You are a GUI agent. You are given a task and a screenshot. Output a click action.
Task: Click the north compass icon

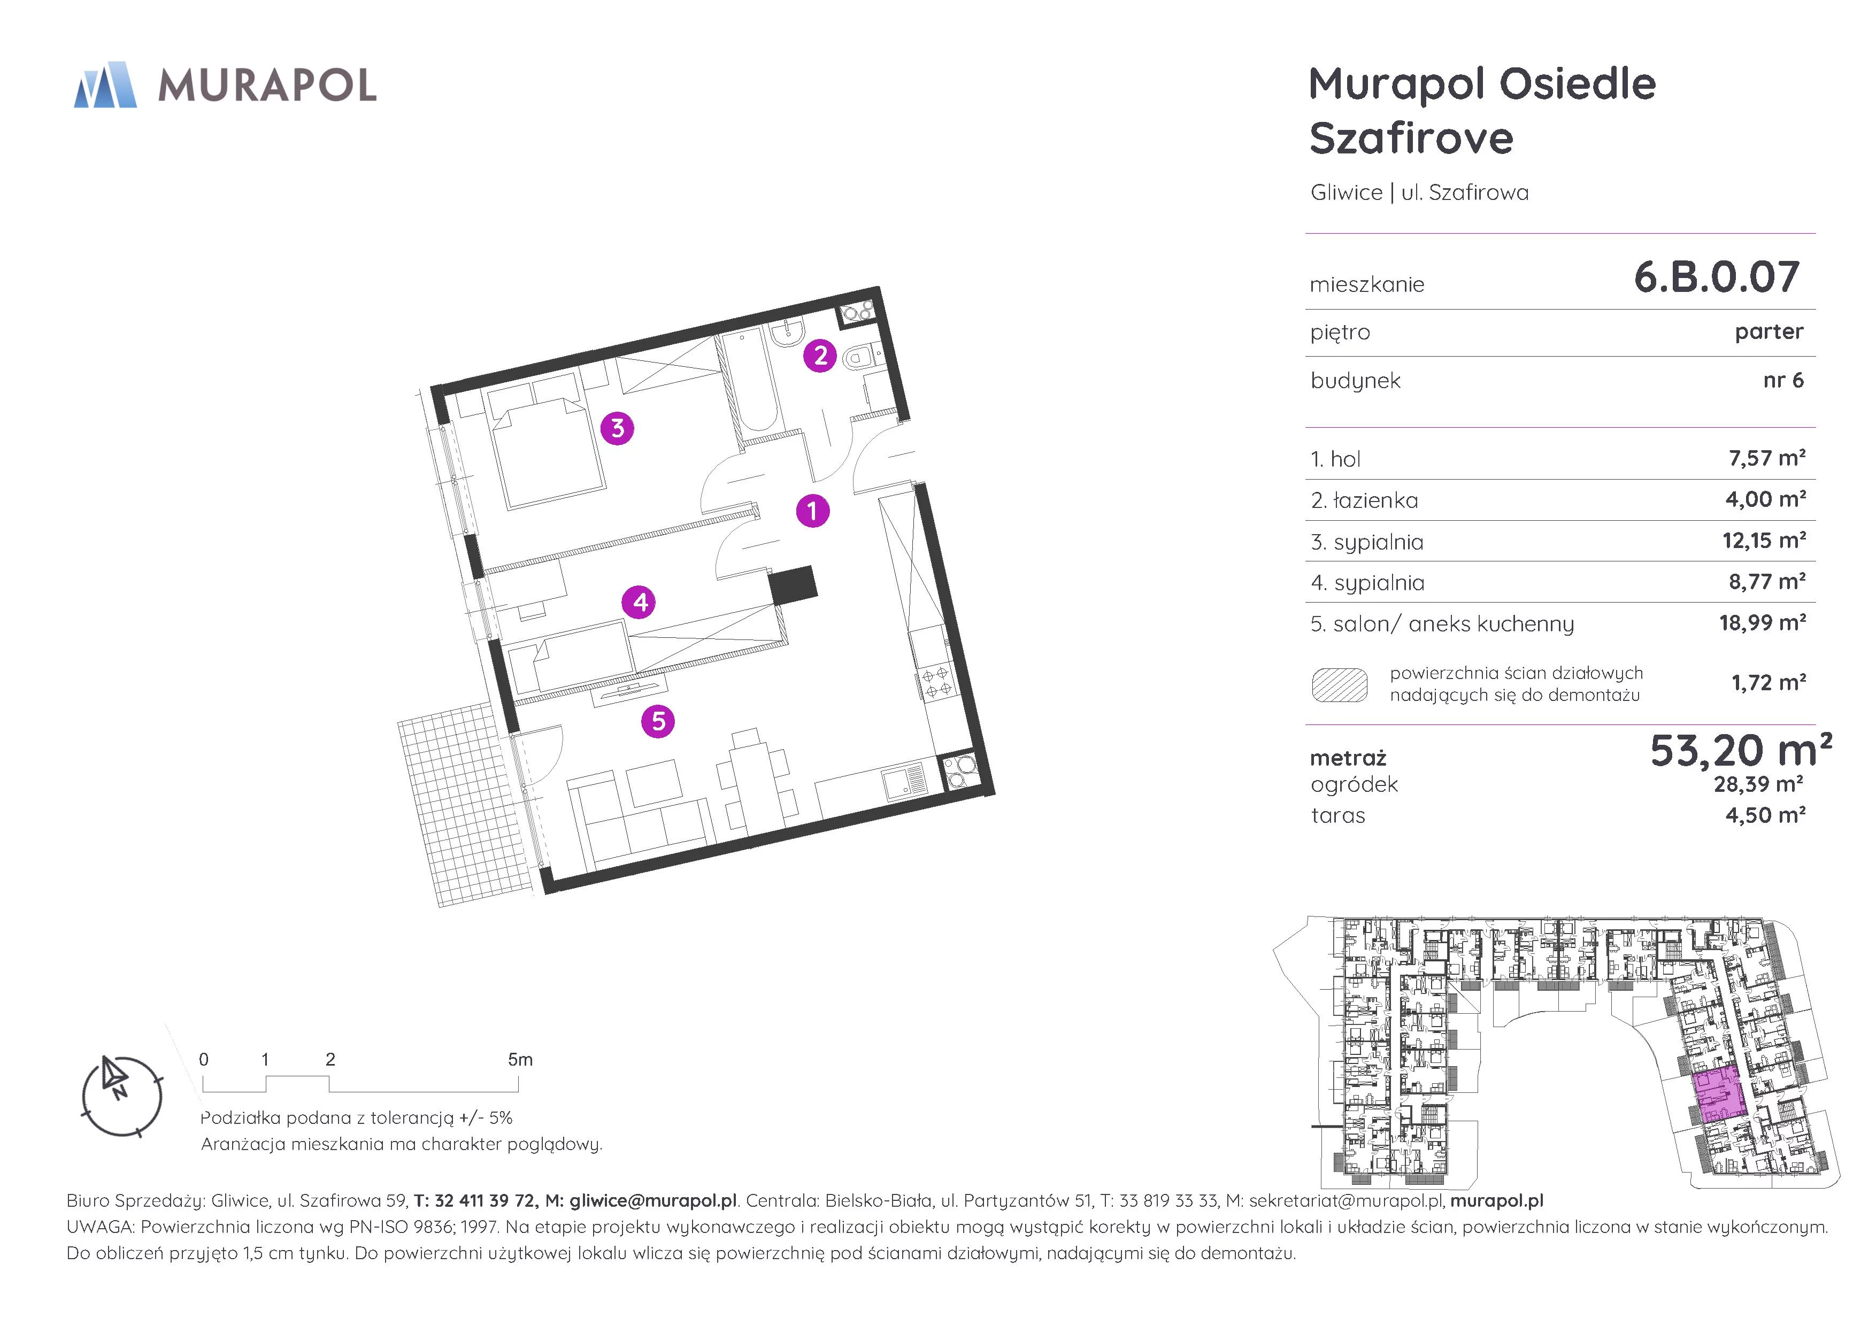[x=122, y=1096]
